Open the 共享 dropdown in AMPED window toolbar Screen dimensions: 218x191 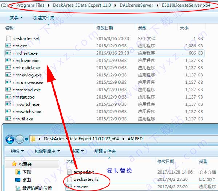click(77, 151)
